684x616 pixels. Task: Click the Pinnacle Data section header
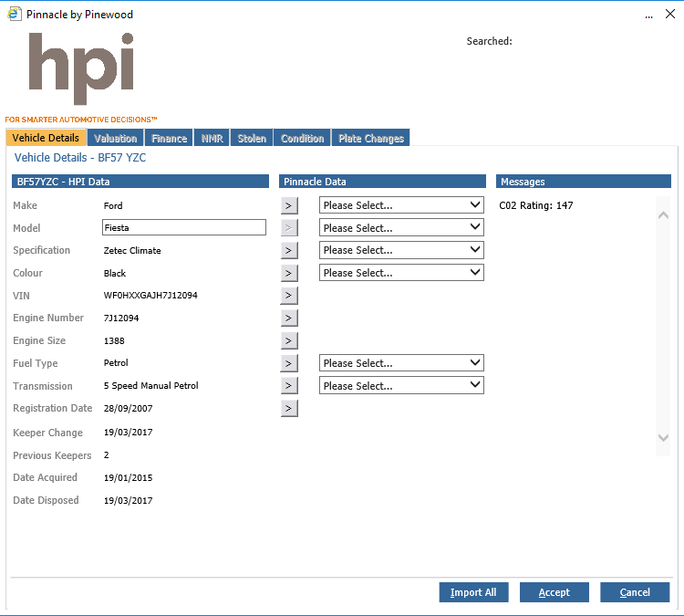(382, 182)
